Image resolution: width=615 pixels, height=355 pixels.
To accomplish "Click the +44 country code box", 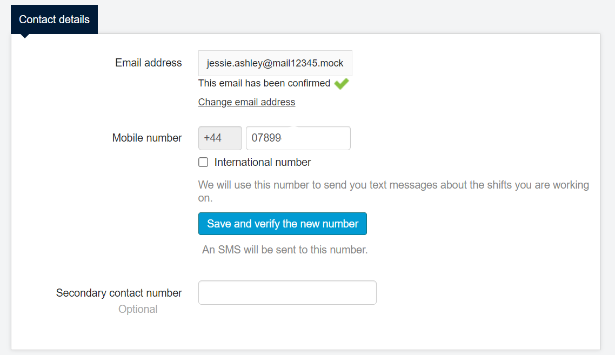I will click(220, 138).
